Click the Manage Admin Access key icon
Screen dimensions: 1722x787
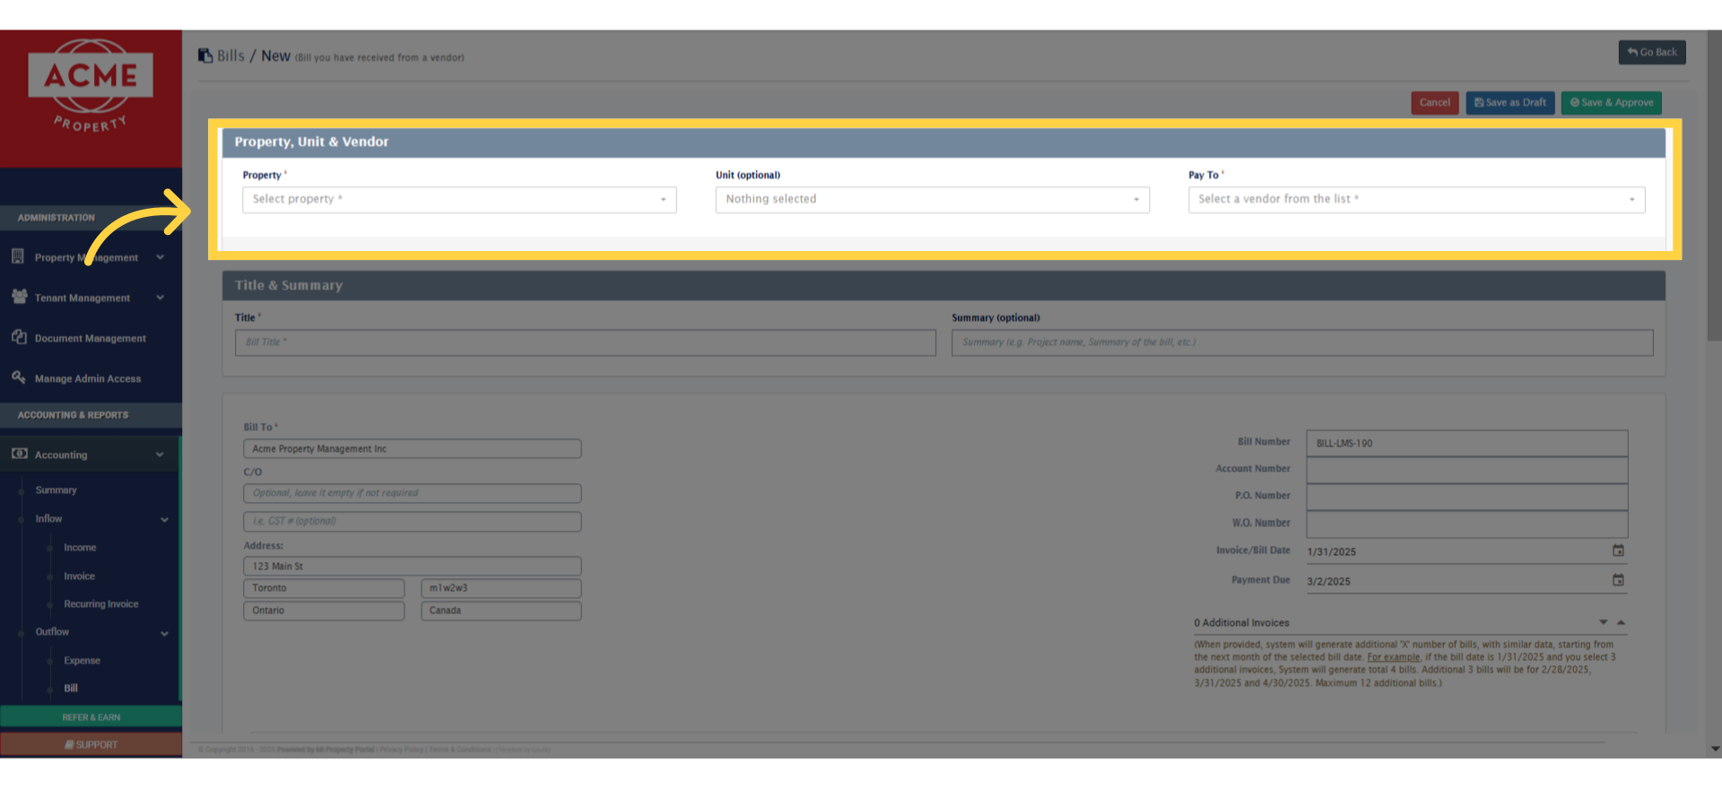pyautogui.click(x=19, y=377)
